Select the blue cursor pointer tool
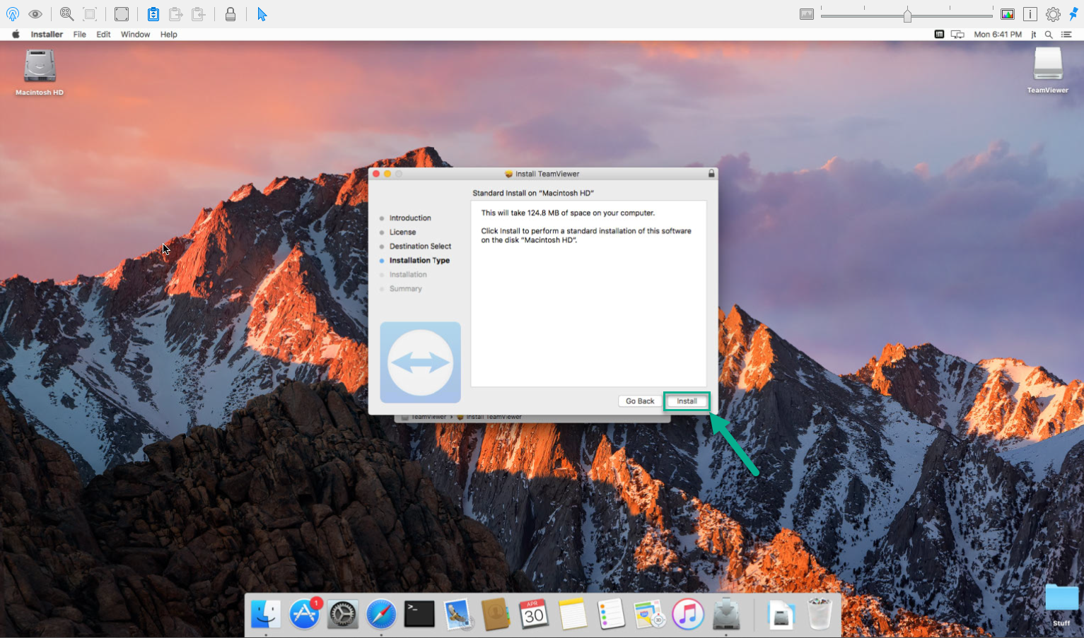 tap(262, 14)
